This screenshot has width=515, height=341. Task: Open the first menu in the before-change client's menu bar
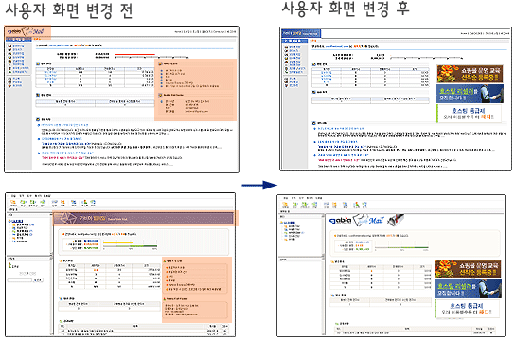pyautogui.click(x=13, y=196)
